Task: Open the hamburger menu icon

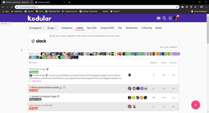Action: point(170,18)
